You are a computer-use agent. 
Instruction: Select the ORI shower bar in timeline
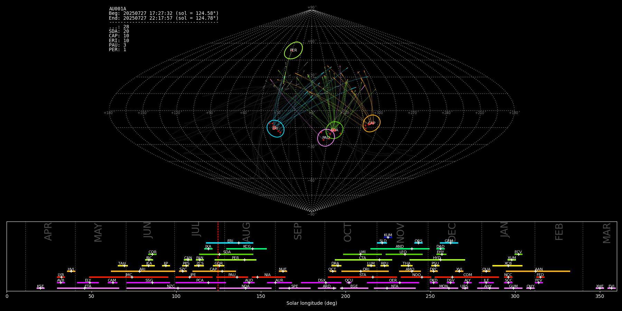365,271
